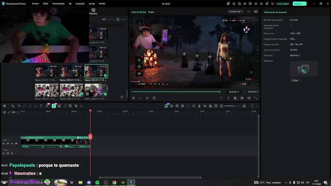Screen dimensions: 331x186
Task: Adjust the timeline zoom slider handle
Action: tap(233, 106)
